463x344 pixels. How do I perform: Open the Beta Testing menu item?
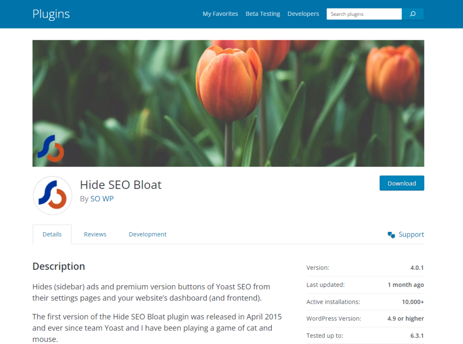263,14
